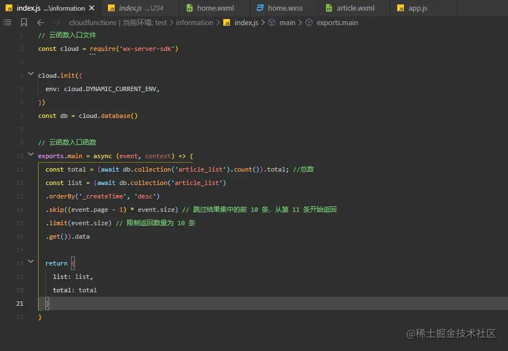Viewport: 508px width, 351px height.
Task: Click cloud.database() call text
Action: (108, 116)
